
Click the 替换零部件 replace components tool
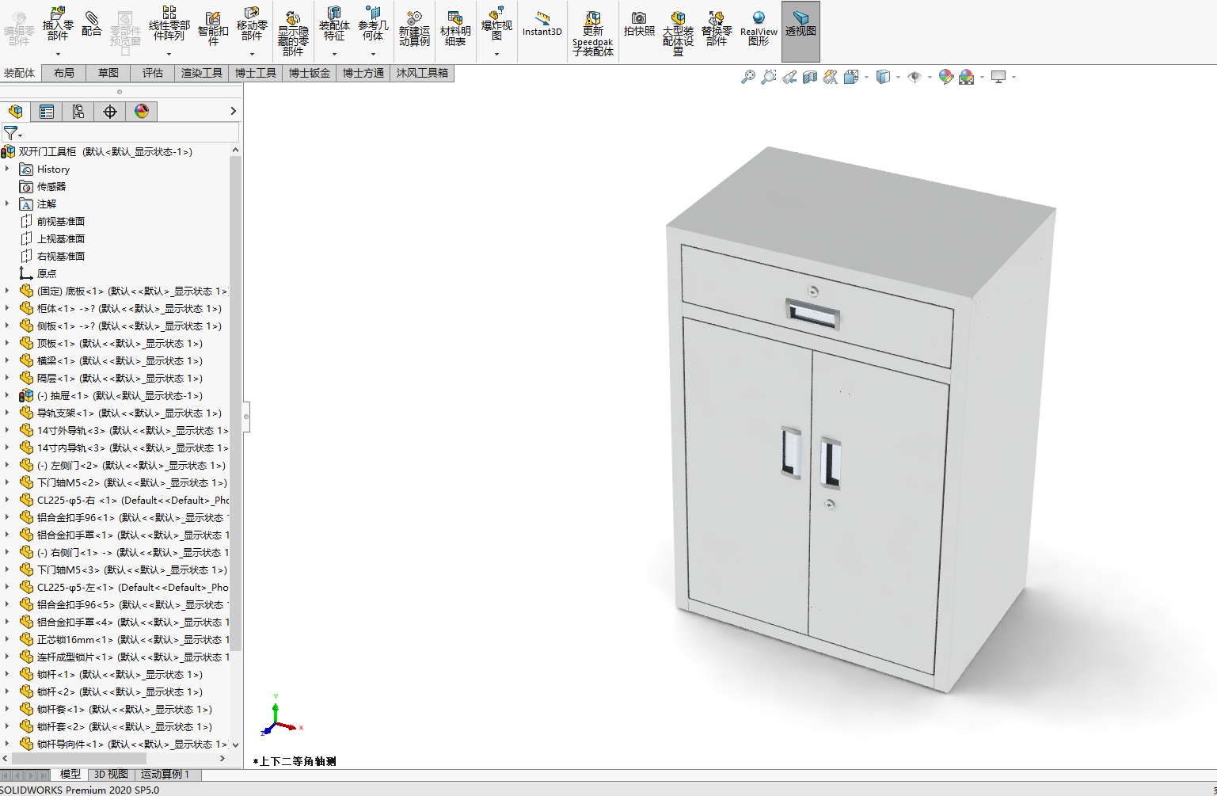click(717, 29)
